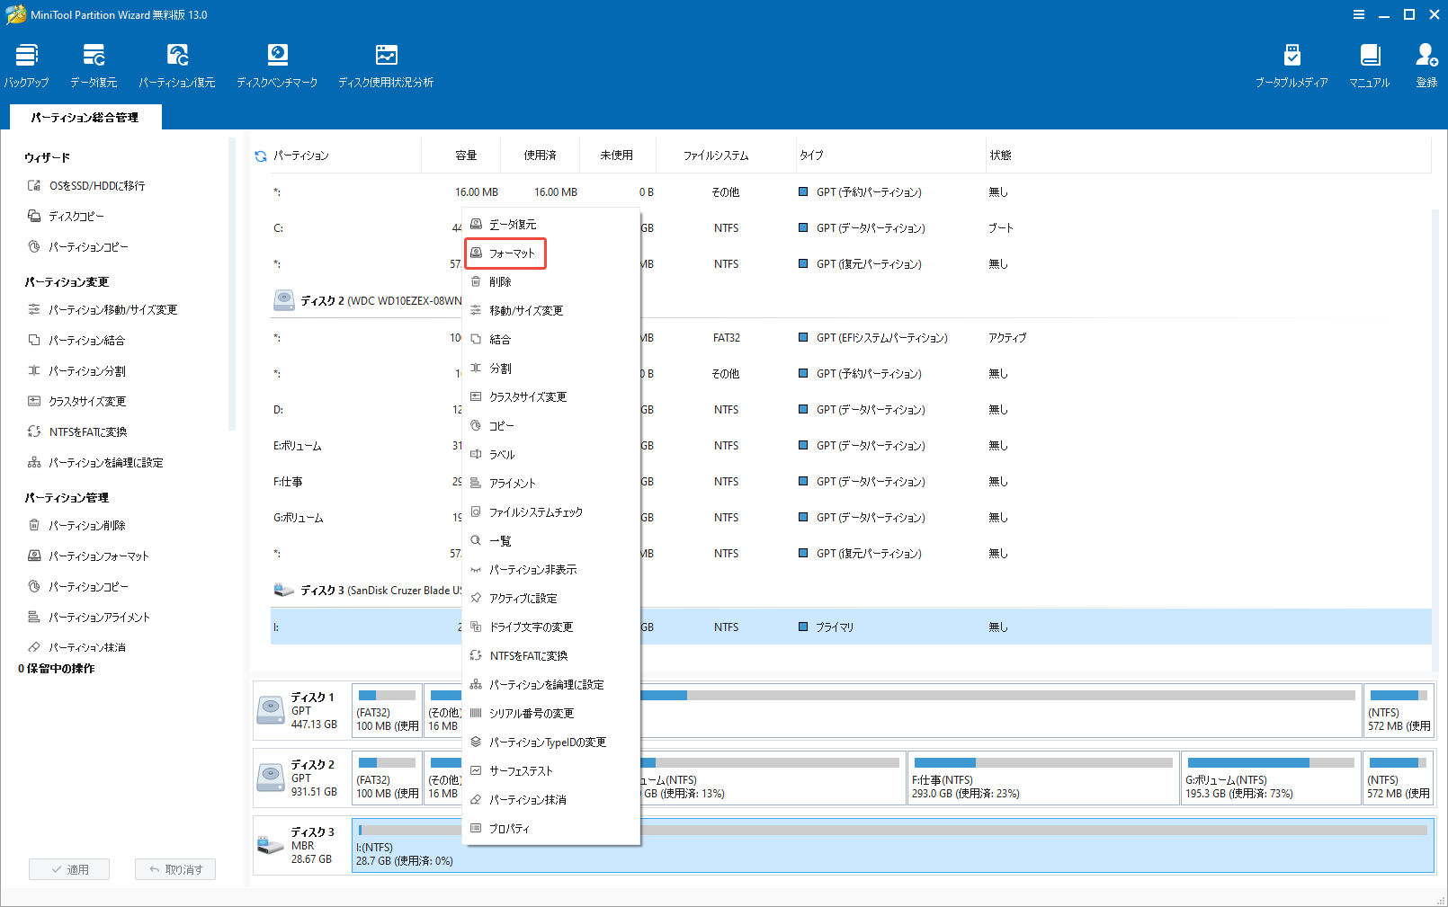Open the データ復元 tool
This screenshot has height=907, width=1448.
[93, 63]
